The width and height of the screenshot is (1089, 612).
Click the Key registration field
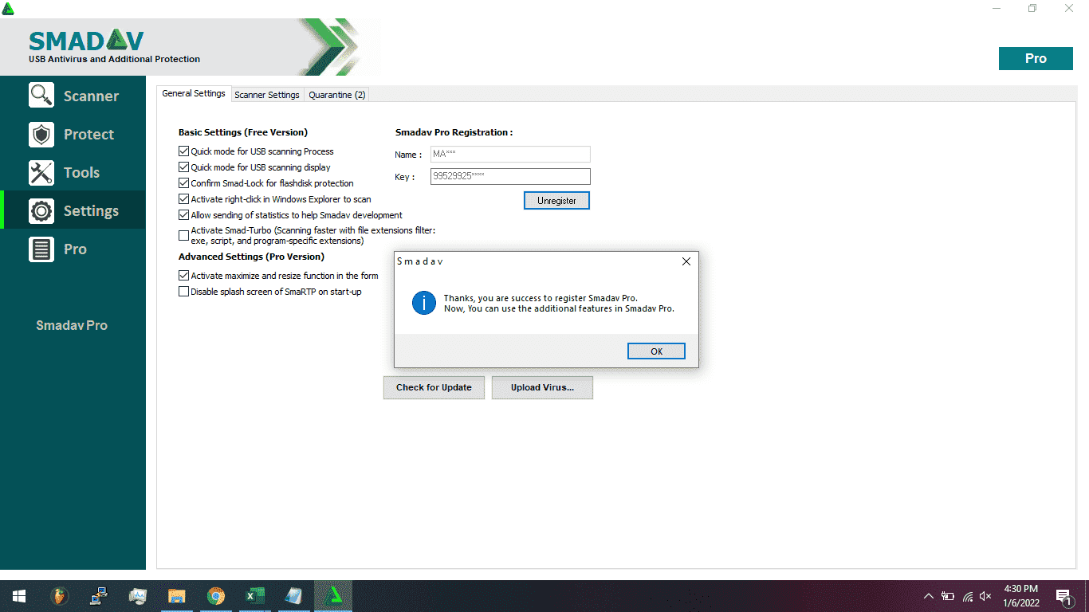pos(510,177)
